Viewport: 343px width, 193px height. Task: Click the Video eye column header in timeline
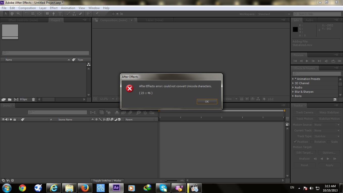(3, 120)
